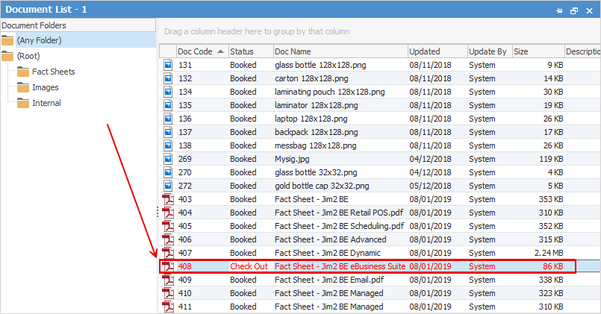Click the image icon for doc 138
Screen dimensions: 601x314
tap(168, 145)
